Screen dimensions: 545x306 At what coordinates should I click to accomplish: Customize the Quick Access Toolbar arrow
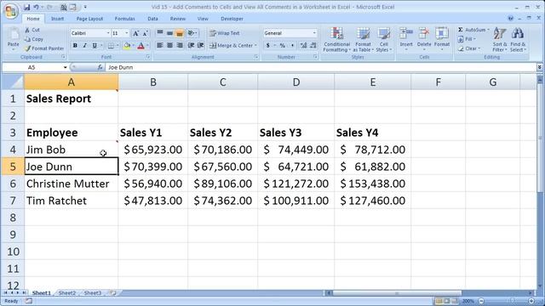click(85, 7)
